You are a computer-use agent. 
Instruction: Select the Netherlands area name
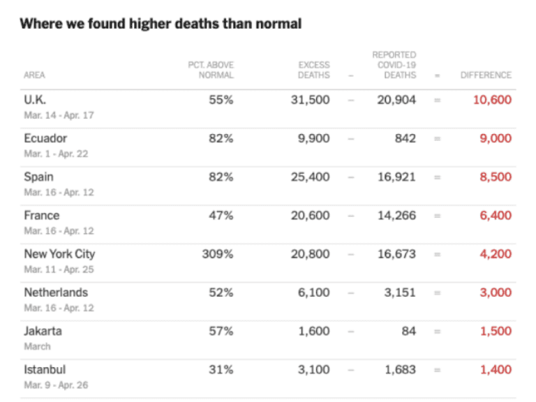(x=56, y=292)
